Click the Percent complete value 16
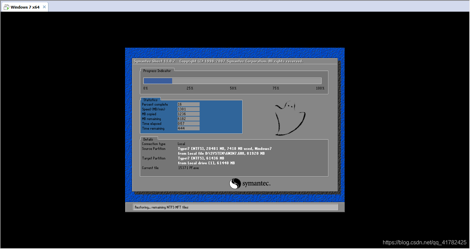 coord(188,104)
